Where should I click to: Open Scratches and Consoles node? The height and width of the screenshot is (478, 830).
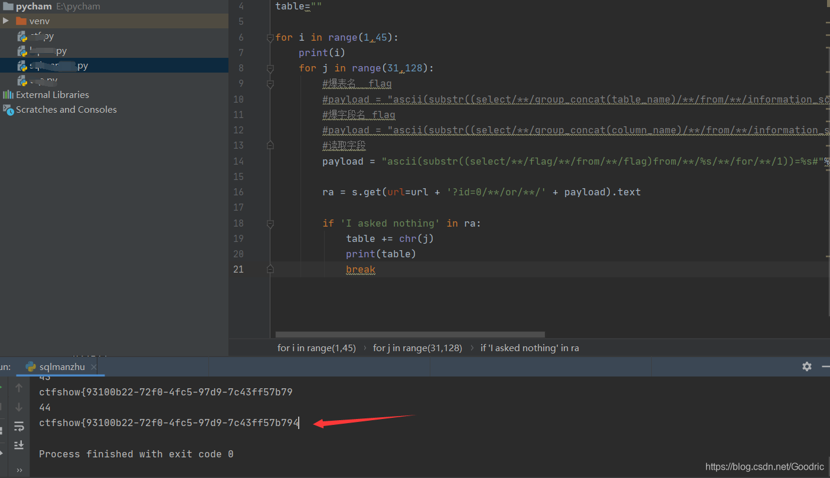click(66, 109)
